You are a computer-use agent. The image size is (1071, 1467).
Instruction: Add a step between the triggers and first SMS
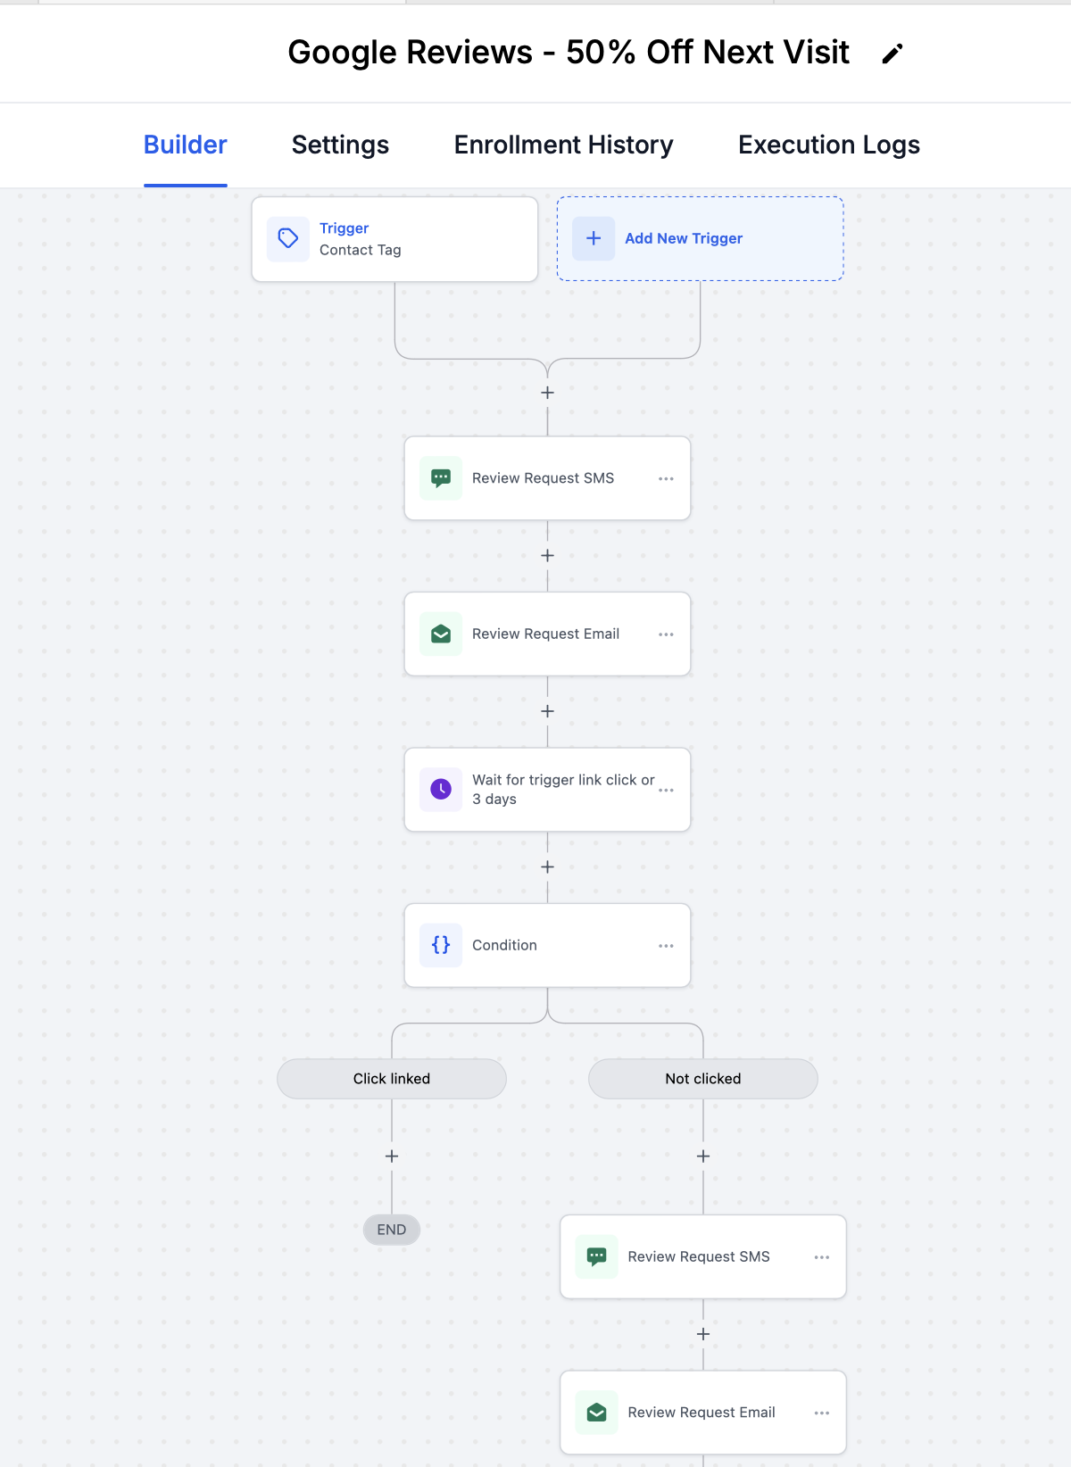[548, 393]
